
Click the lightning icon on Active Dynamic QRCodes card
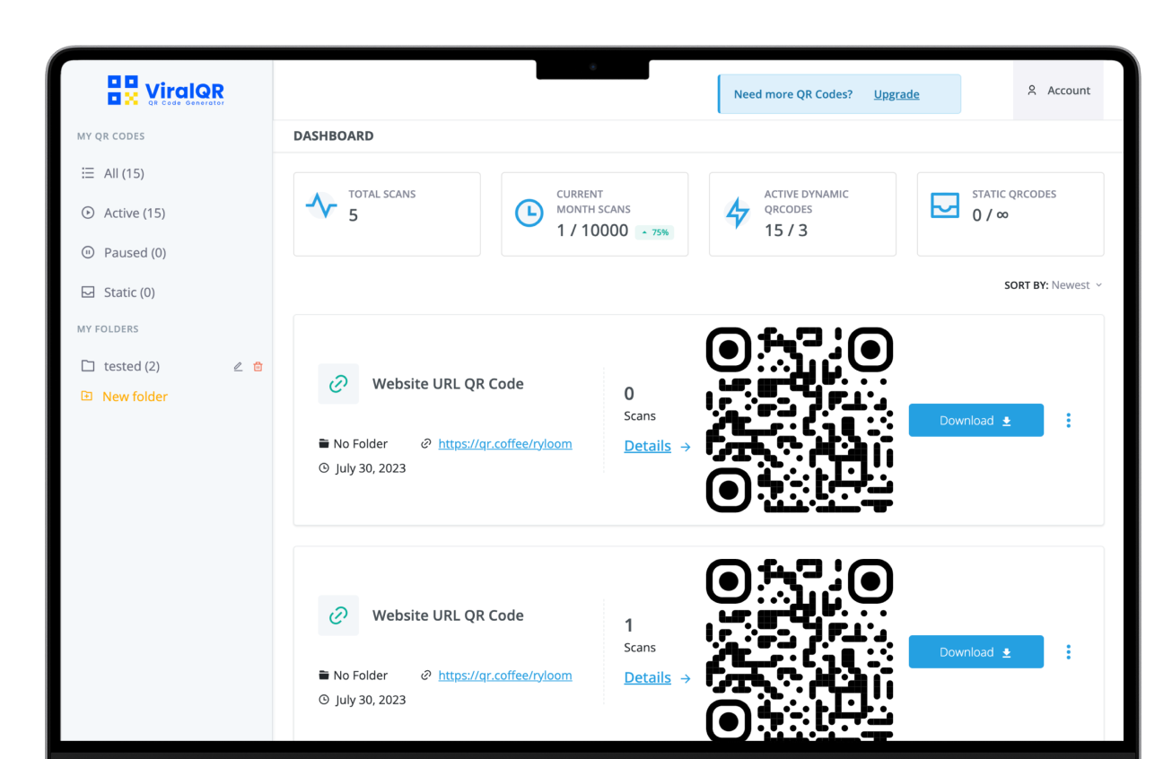tap(737, 214)
